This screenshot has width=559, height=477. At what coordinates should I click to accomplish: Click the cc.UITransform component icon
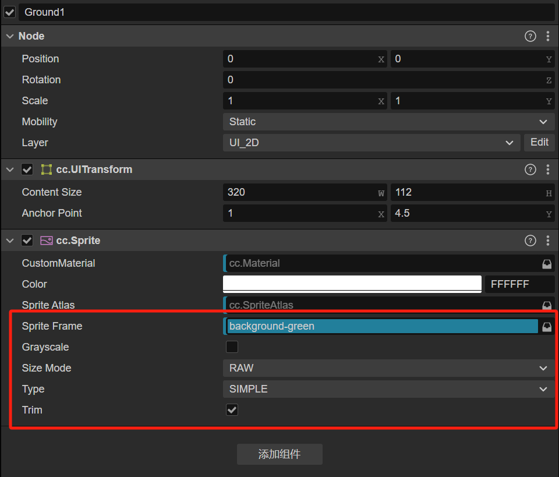[47, 169]
